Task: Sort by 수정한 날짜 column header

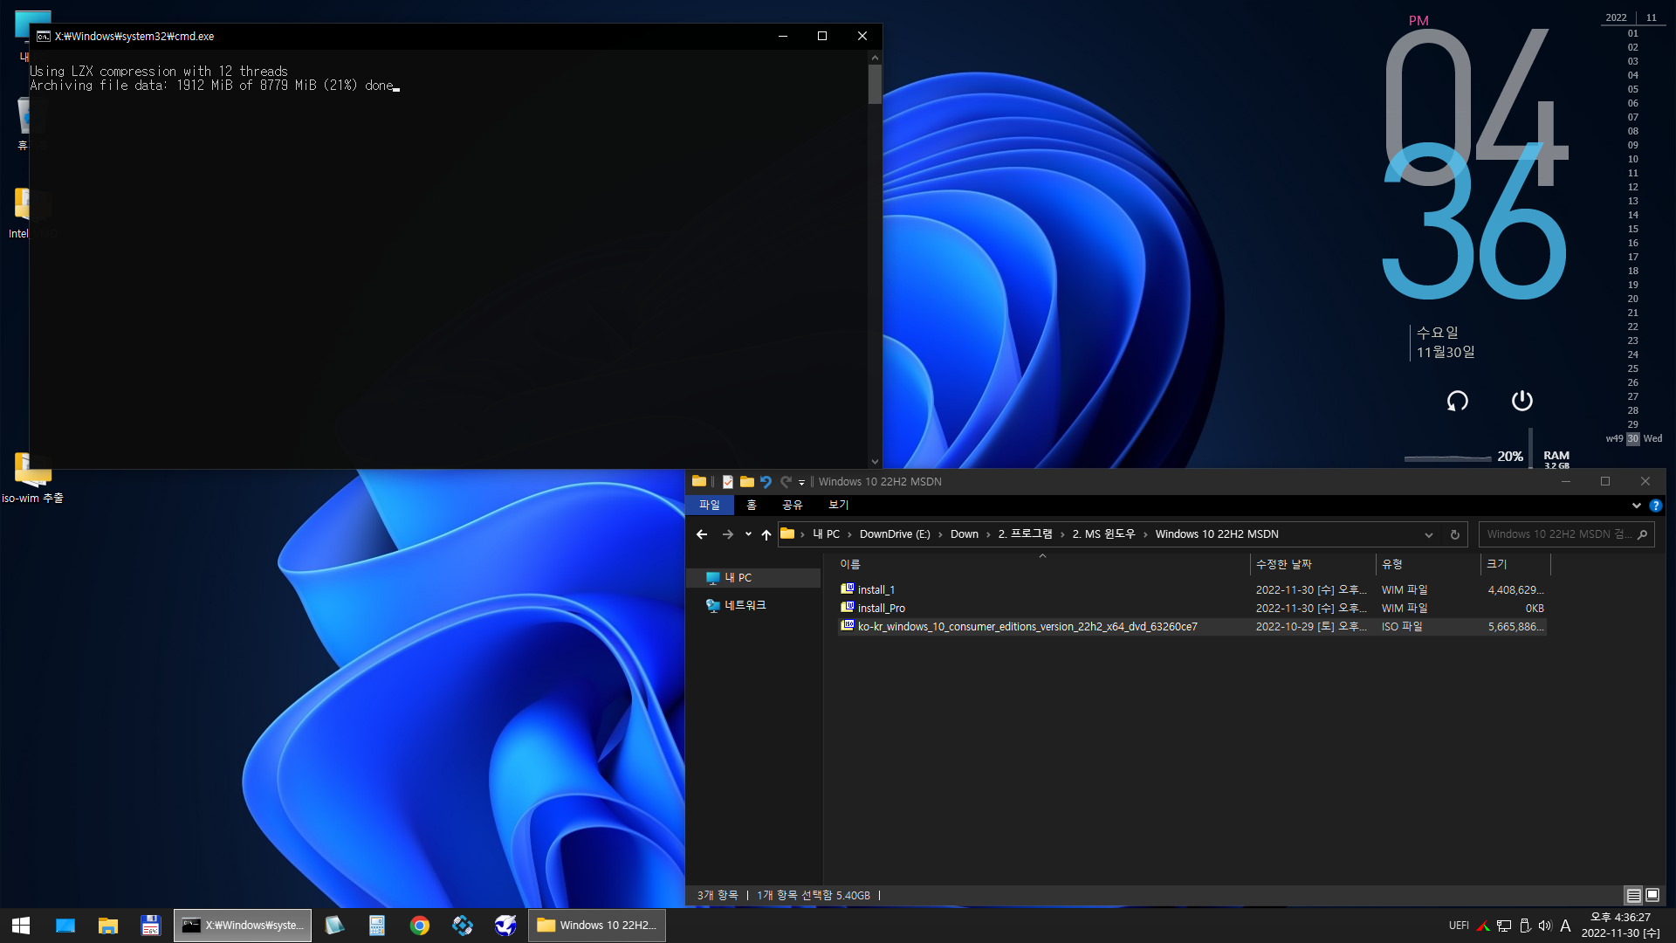Action: pyautogui.click(x=1313, y=564)
